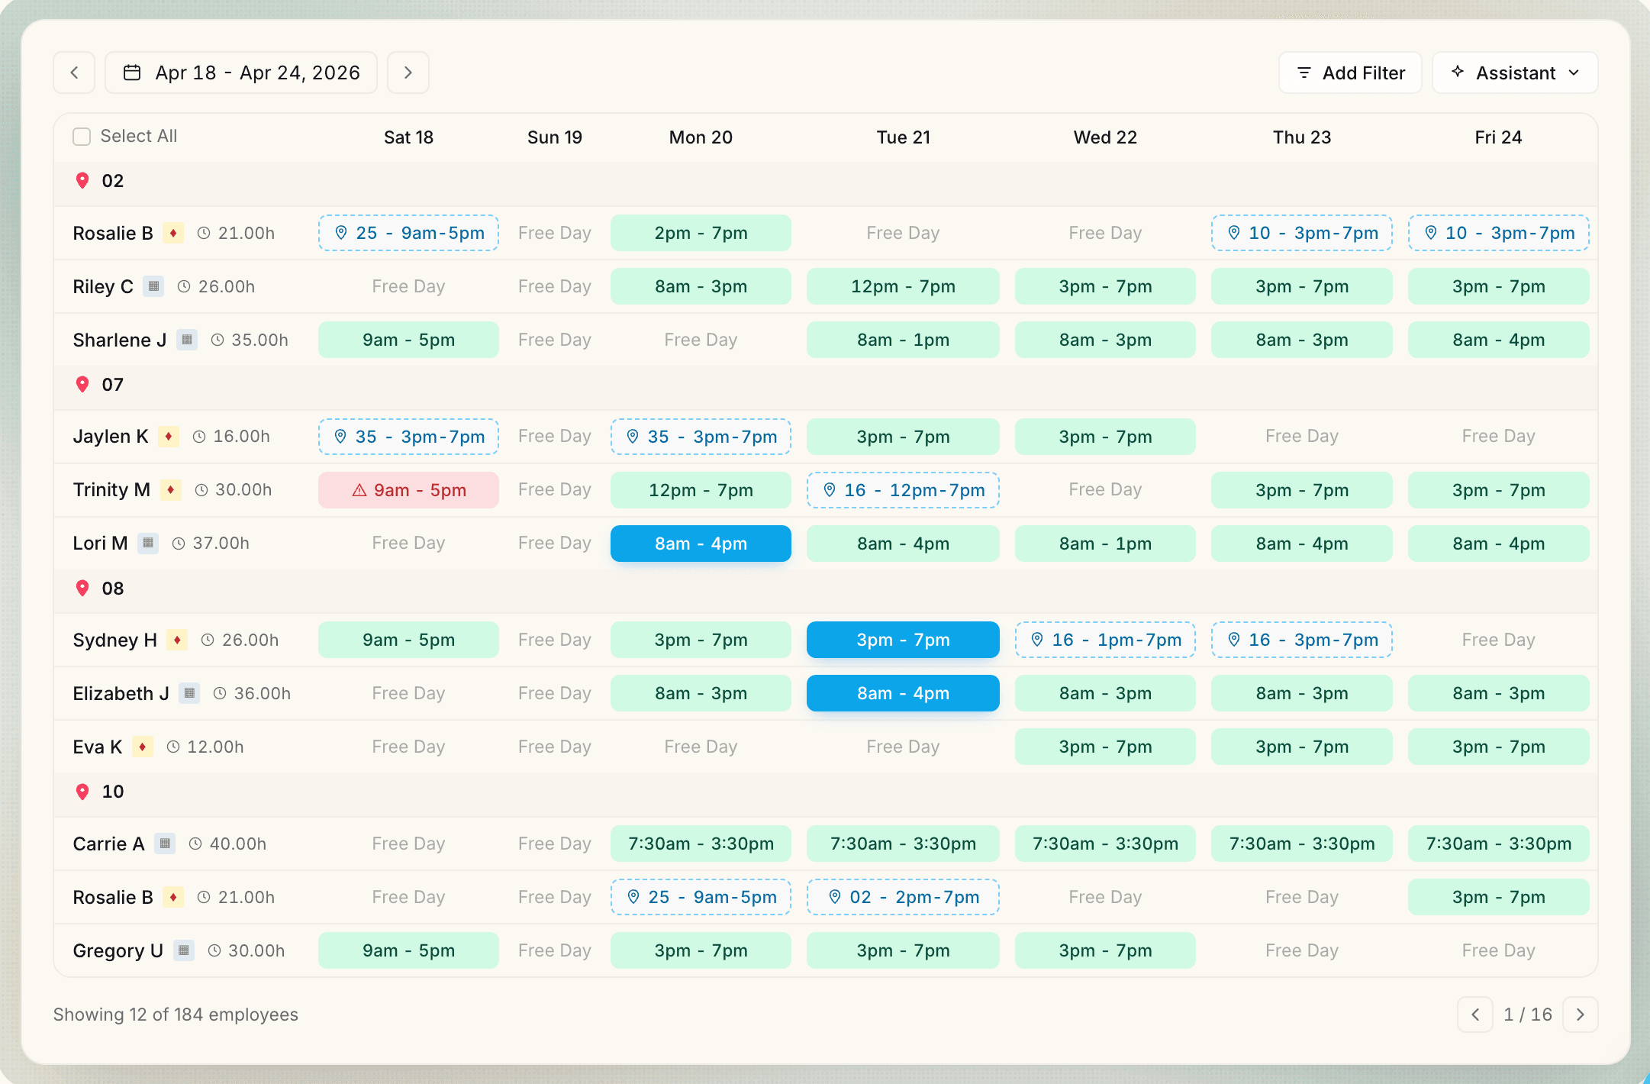Click the red diamond badge beside Rosalie B in group 02
Viewport: 1650px width, 1084px height.
173,233
